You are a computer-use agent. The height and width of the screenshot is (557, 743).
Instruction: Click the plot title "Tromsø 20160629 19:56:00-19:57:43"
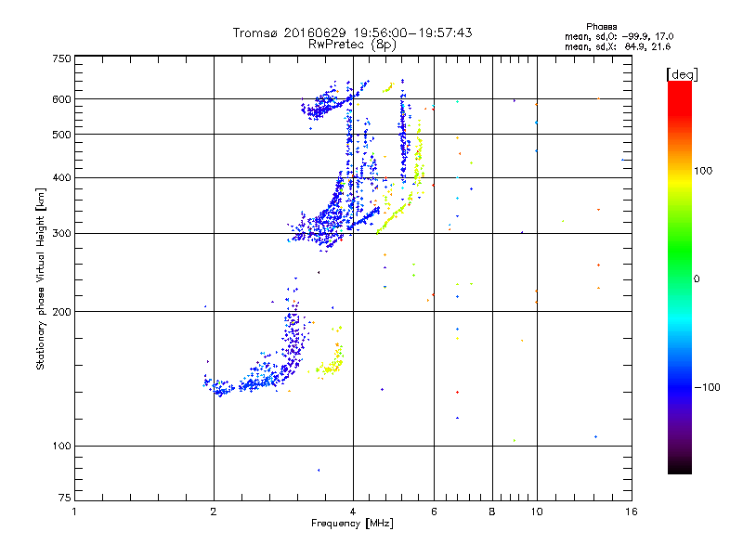pos(352,32)
